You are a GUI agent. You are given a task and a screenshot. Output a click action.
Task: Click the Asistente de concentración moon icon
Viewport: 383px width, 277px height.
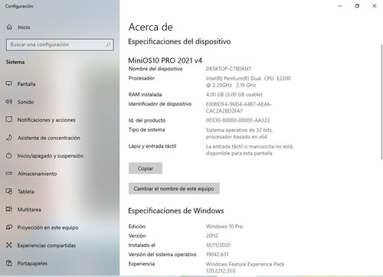9,138
